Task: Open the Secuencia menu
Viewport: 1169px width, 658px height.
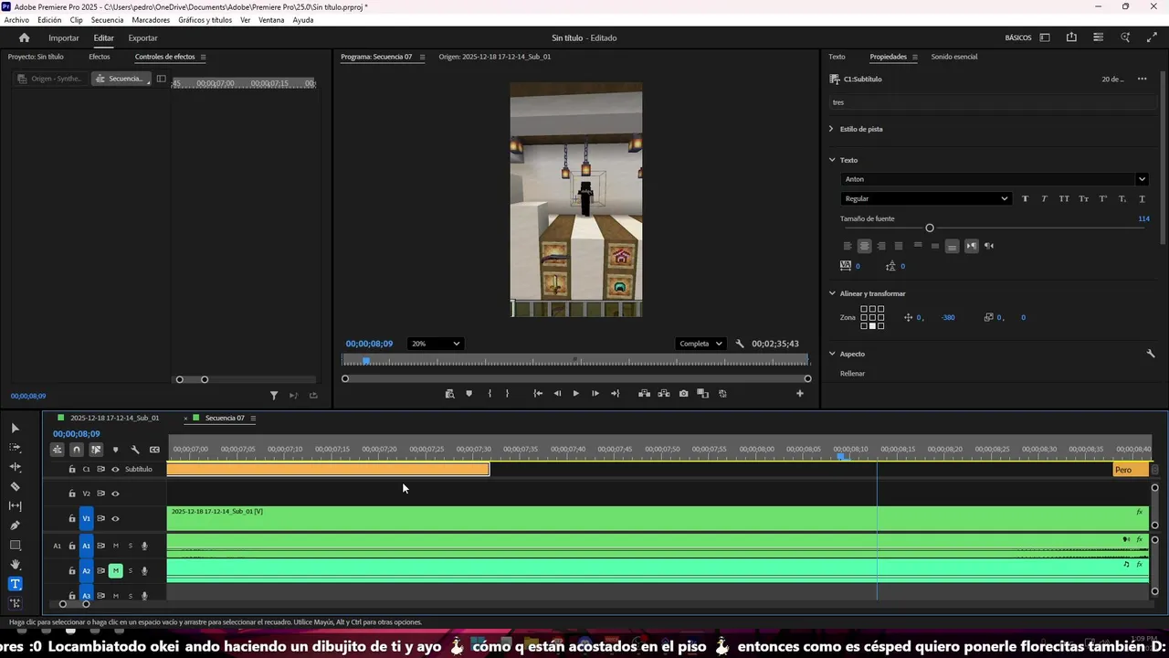Action: tap(107, 20)
